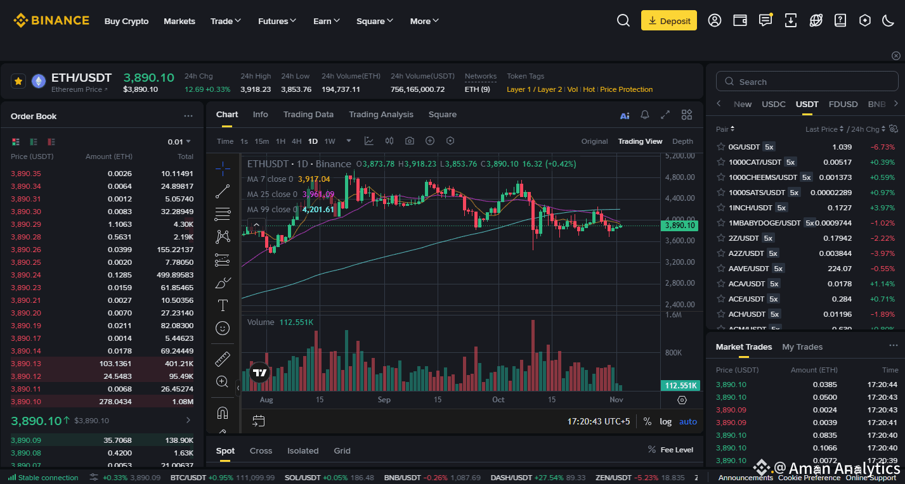905x484 pixels.
Task: Open the technical indicators line-chart icon
Action: click(x=369, y=141)
